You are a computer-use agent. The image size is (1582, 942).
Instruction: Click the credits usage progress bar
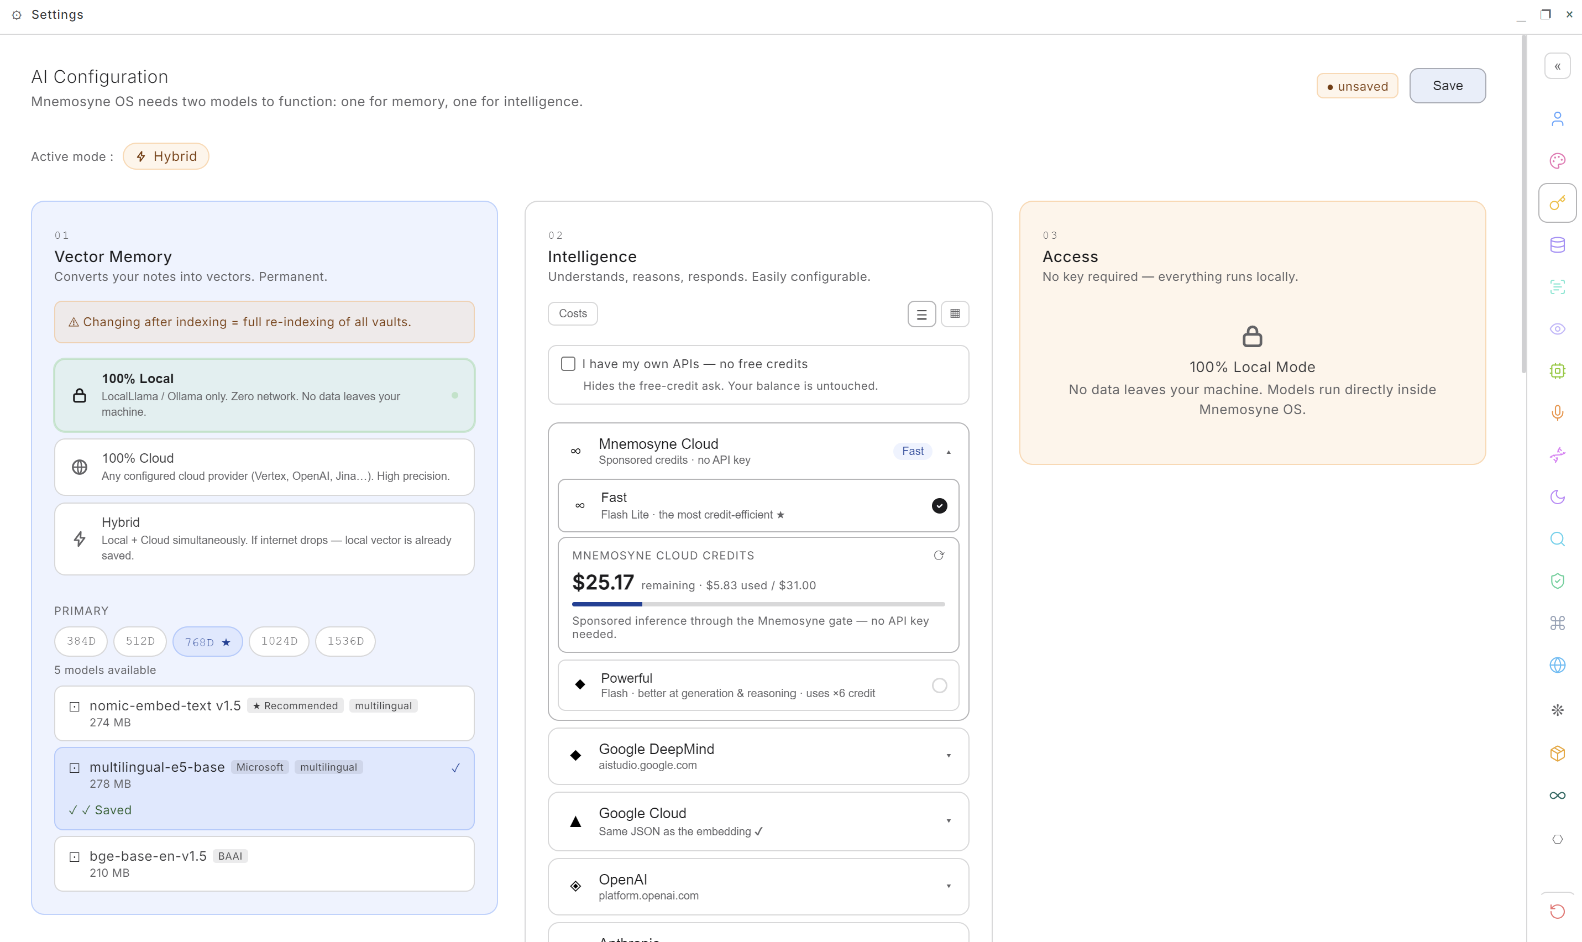coord(758,604)
